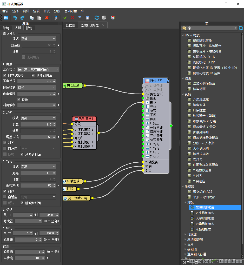Screen dimensions: 244x265
Task: Open the 样式 menu
Action: 47,11
